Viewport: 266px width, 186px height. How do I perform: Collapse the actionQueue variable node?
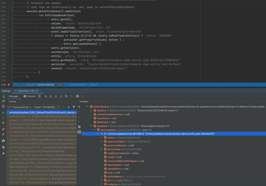[x=87, y=106]
